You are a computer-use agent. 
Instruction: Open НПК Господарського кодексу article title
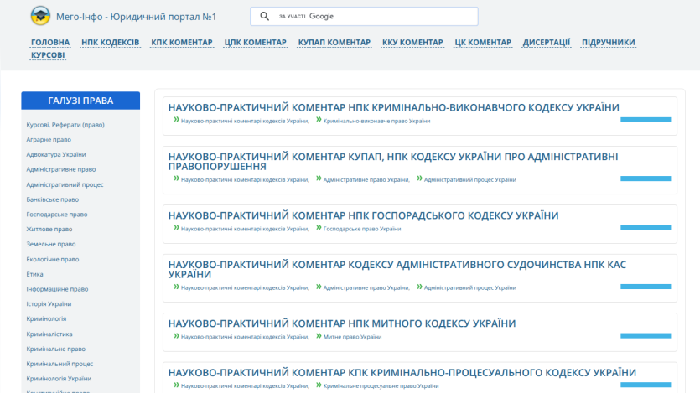coord(363,215)
